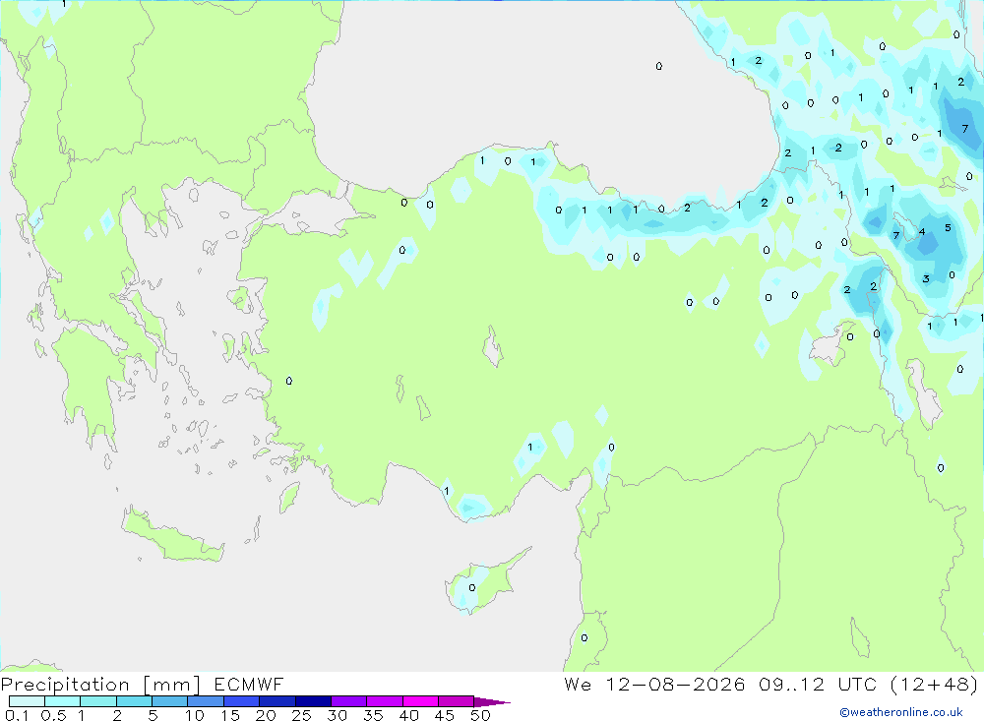The width and height of the screenshot is (984, 721).
Task: Click the '25' legend scale label
Action: pyautogui.click(x=301, y=715)
